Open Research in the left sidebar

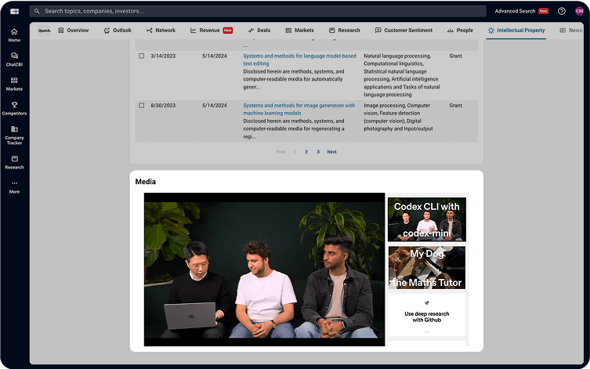[x=14, y=161]
